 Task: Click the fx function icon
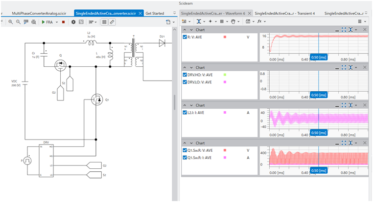point(259,21)
